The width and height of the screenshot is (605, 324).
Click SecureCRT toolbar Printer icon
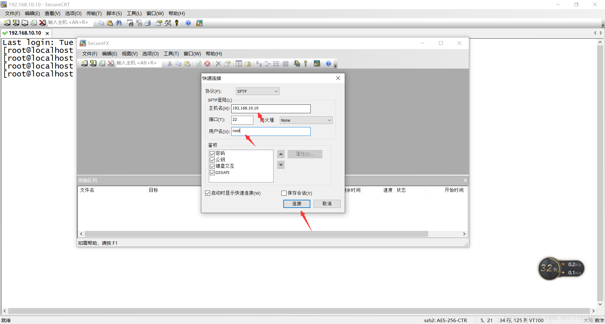(x=147, y=23)
